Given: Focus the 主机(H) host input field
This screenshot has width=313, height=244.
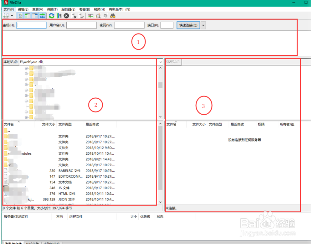Looking at the screenshot, I should tap(31, 25).
